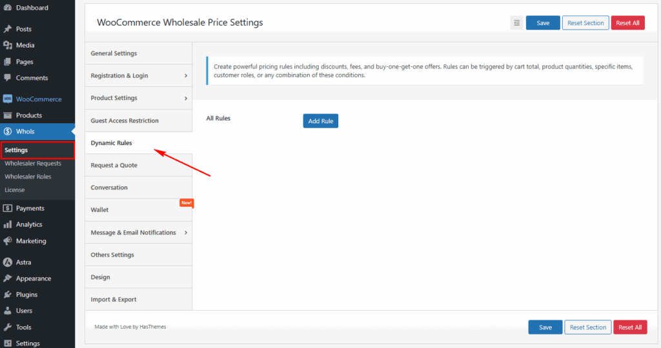Click the top Reset Section button
The width and height of the screenshot is (661, 348).
(x=585, y=23)
